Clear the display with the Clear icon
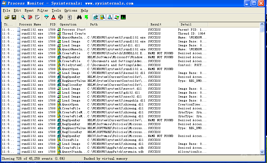This screenshot has height=163, width=267. 37,17
